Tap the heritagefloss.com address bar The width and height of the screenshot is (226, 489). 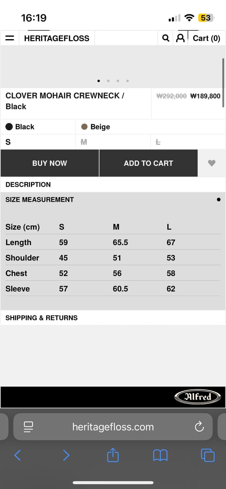(113, 426)
